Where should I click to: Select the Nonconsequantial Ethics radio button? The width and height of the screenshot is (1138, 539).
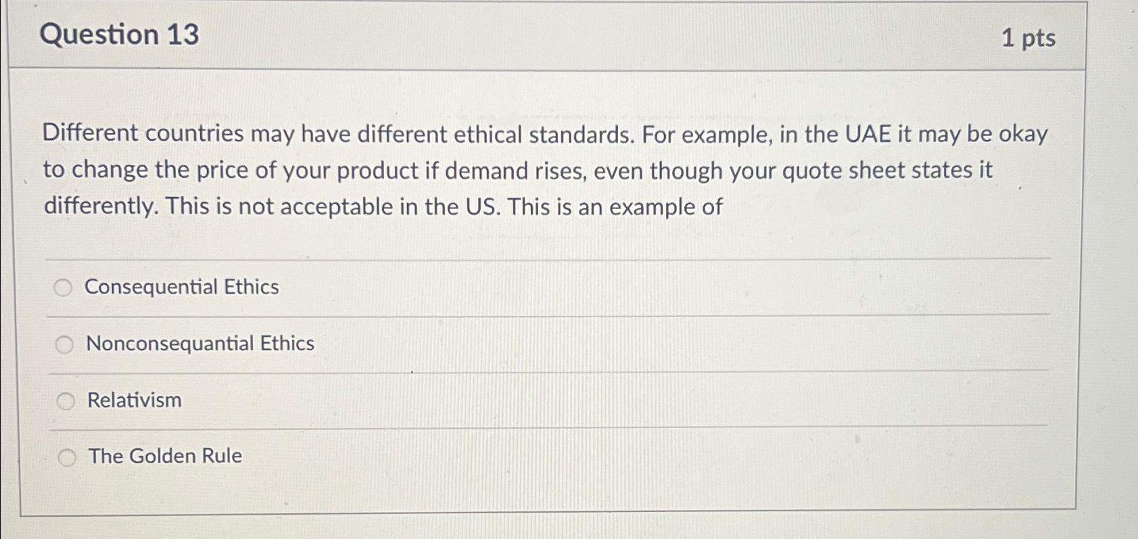(x=64, y=344)
